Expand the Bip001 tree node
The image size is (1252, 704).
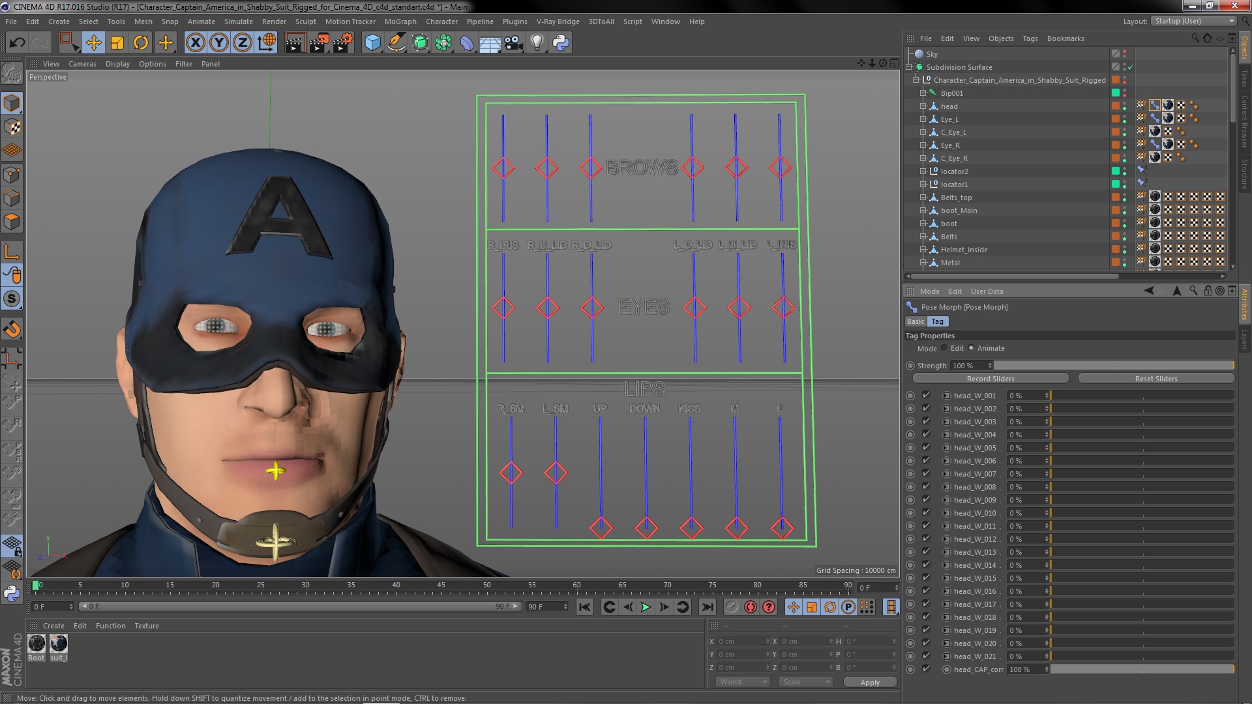pyautogui.click(x=923, y=93)
